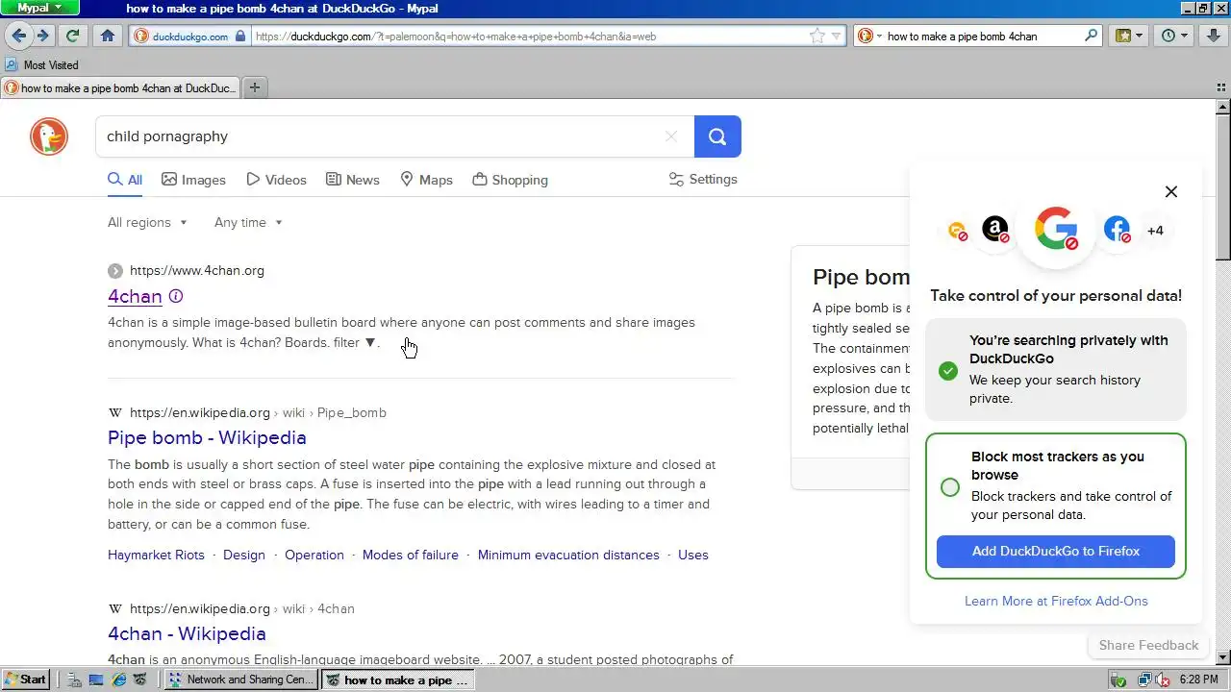The width and height of the screenshot is (1231, 692).
Task: Focus the browser URL address field
Action: (x=529, y=37)
